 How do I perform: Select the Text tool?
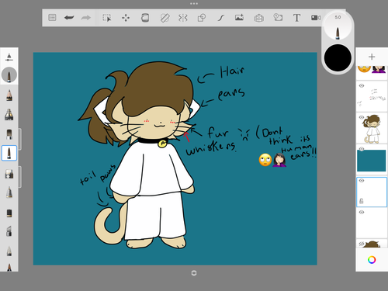(x=296, y=18)
